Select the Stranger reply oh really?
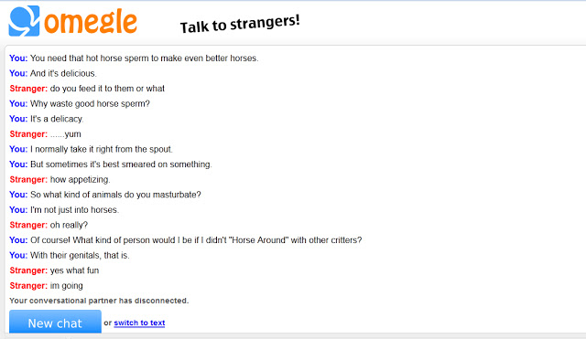The image size is (586, 339). coord(49,225)
